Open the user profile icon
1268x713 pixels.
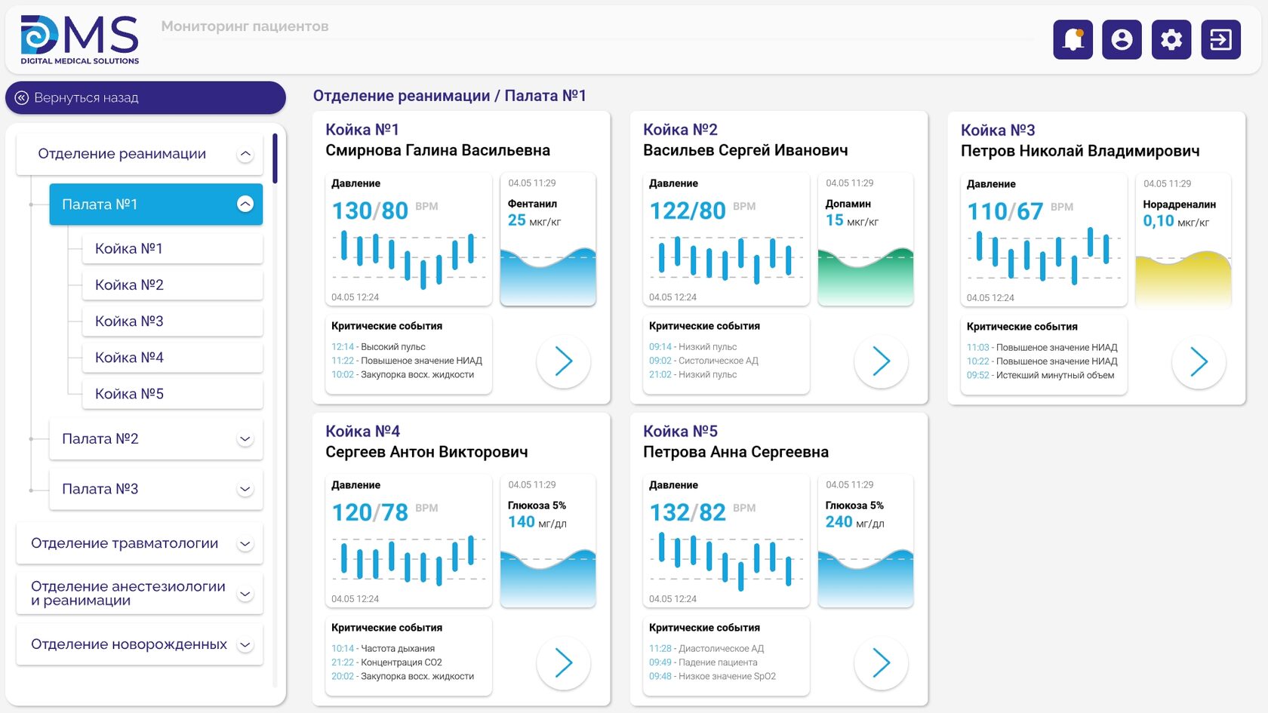coord(1122,39)
